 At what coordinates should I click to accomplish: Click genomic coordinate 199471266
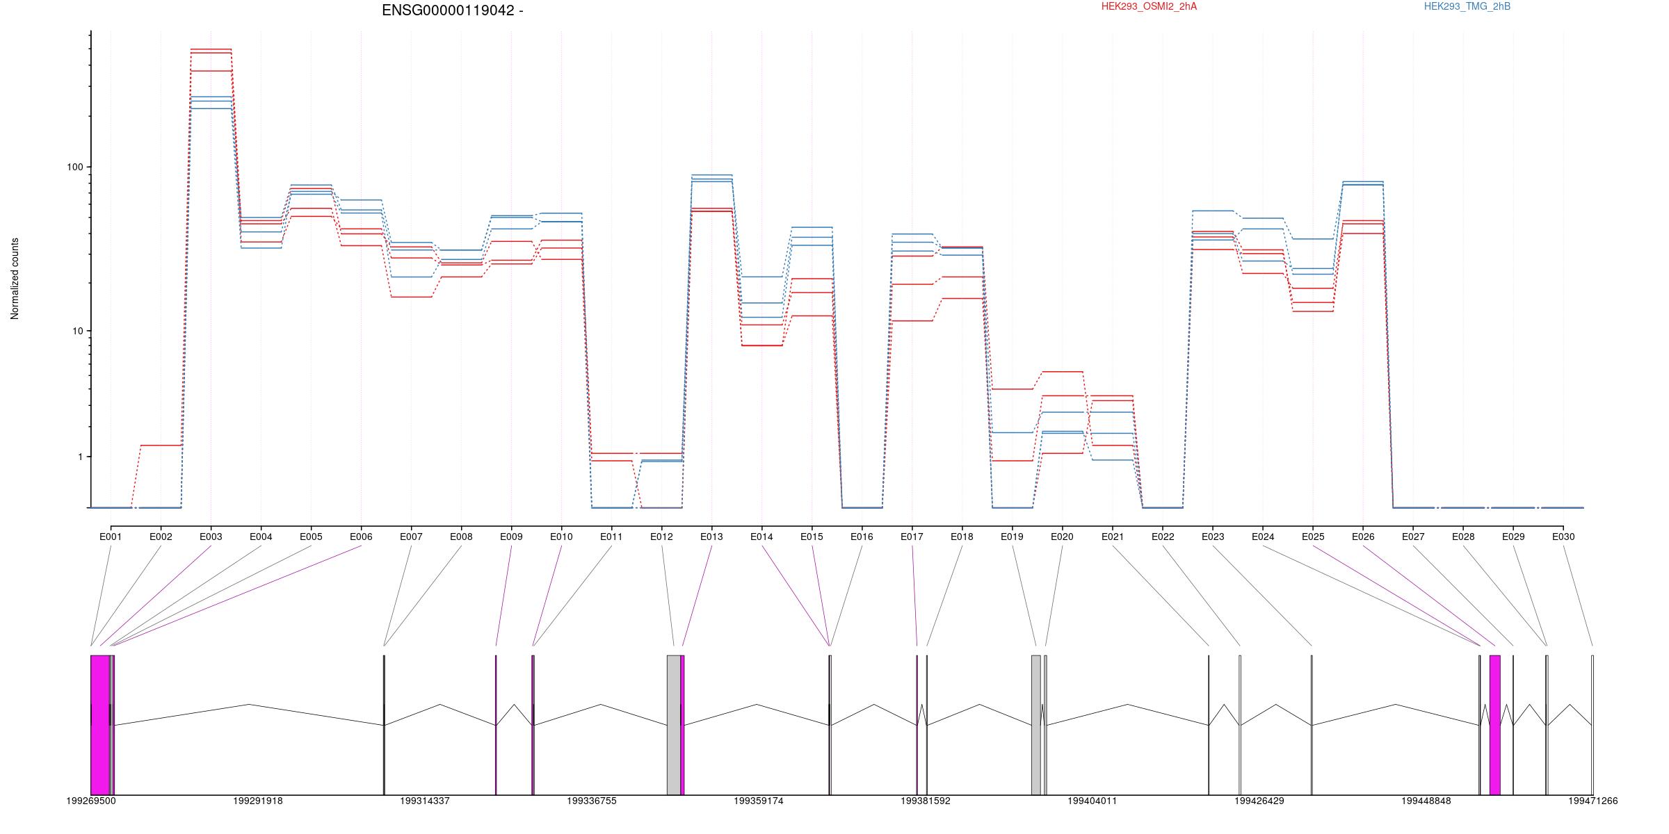[1593, 801]
